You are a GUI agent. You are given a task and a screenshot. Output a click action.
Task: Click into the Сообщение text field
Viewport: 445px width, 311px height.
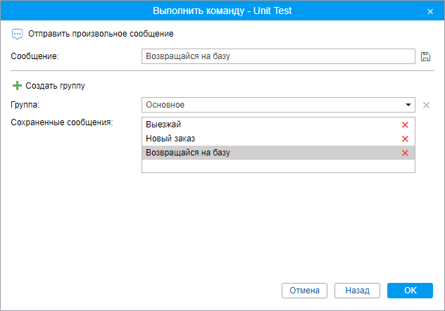tap(278, 57)
